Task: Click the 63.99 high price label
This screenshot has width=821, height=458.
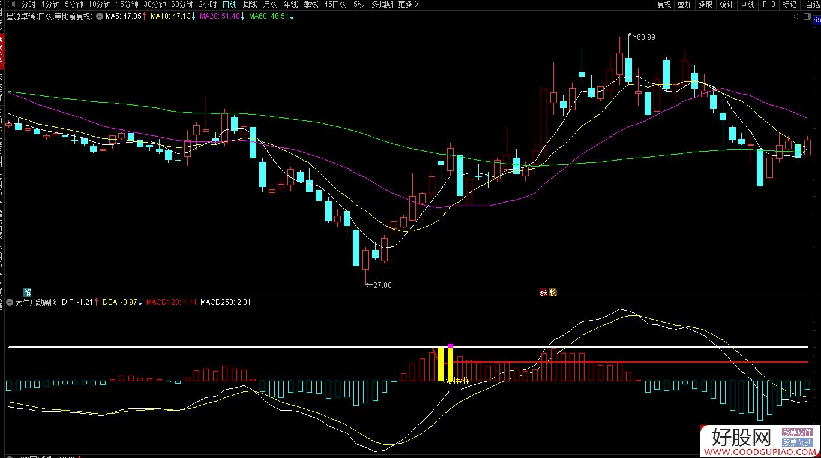Action: tap(646, 37)
